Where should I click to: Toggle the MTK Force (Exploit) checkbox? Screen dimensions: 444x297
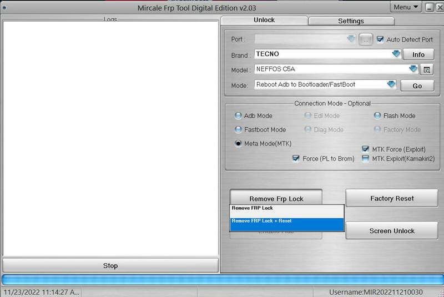tap(365, 149)
